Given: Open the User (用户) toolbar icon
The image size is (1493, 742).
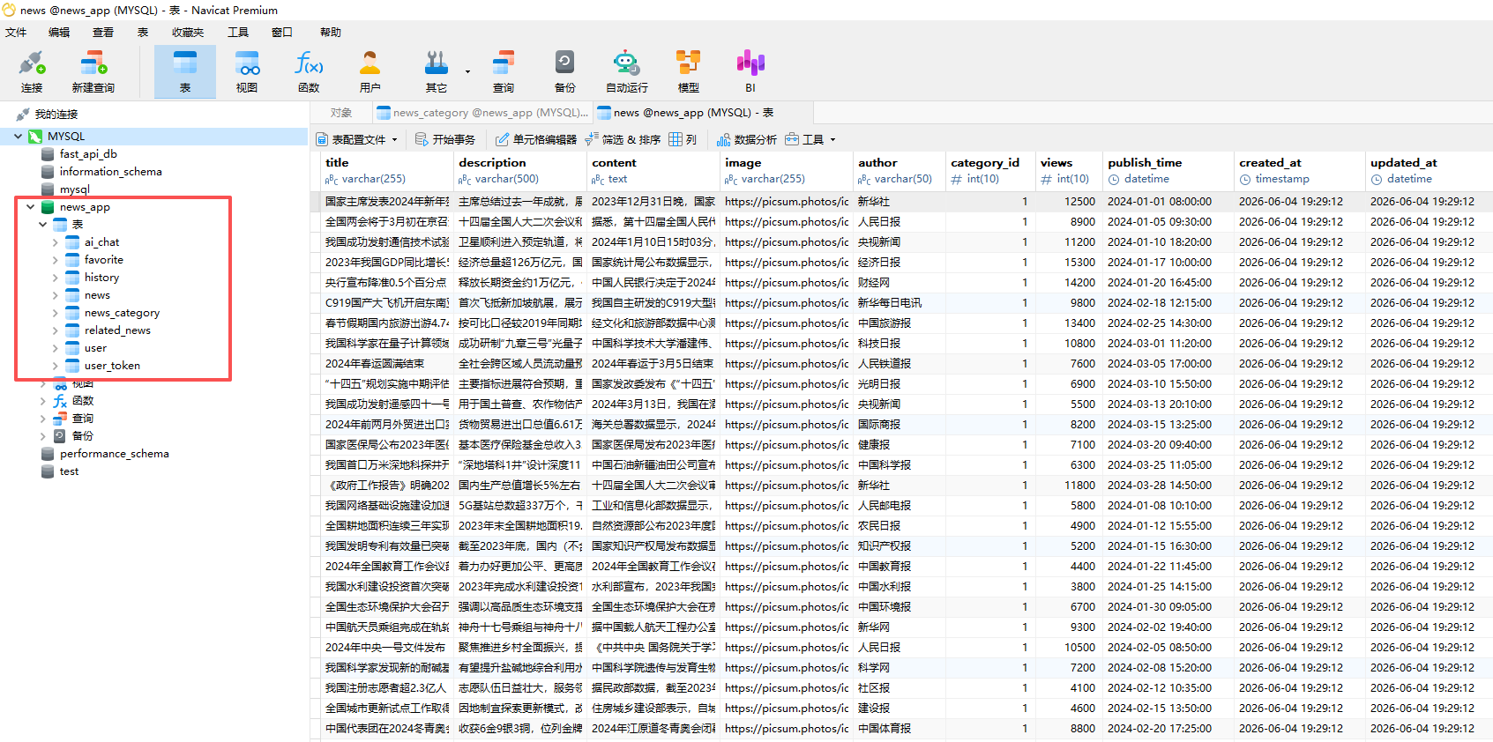Looking at the screenshot, I should 370,71.
